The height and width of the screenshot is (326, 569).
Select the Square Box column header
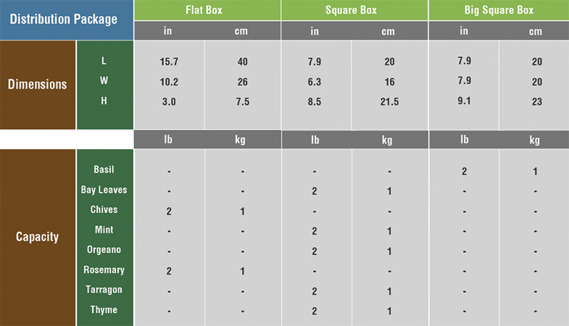click(x=354, y=10)
